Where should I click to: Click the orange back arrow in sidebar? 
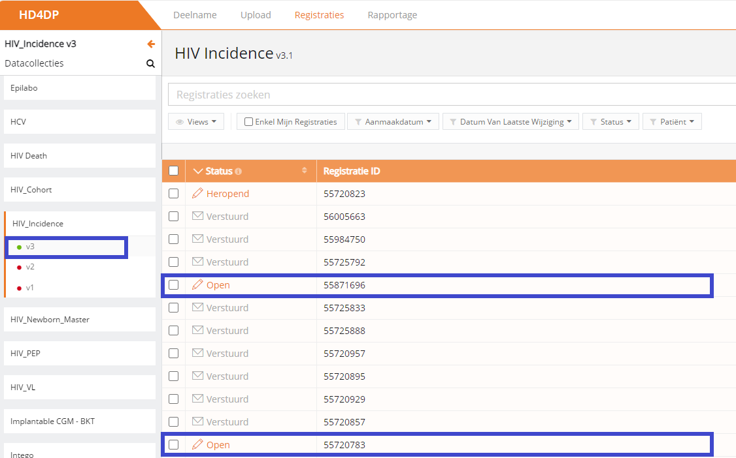click(151, 44)
